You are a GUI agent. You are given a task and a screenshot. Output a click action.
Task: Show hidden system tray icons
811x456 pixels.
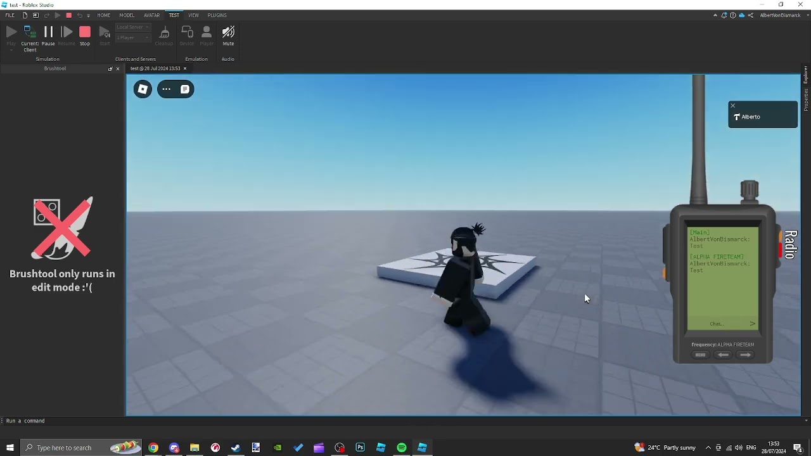click(708, 448)
